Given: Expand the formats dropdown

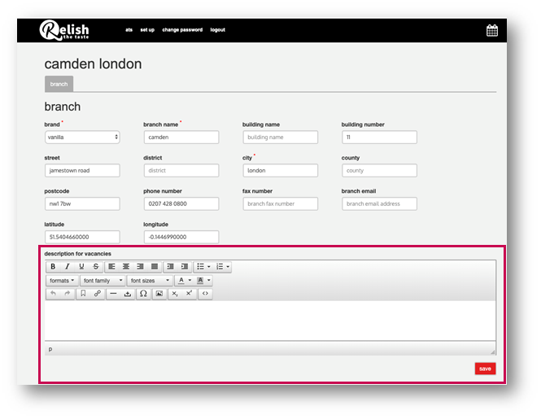Looking at the screenshot, I should click(62, 281).
